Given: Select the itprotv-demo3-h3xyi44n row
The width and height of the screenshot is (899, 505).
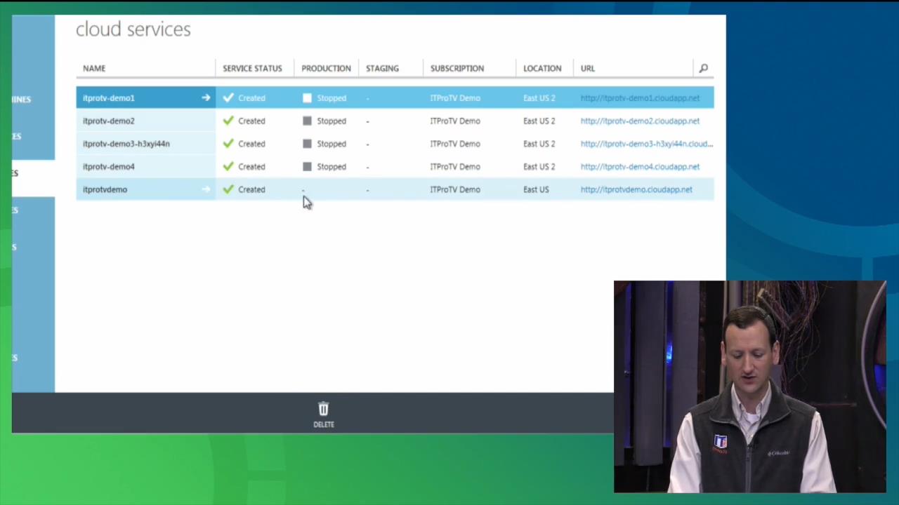Looking at the screenshot, I should [x=395, y=144].
